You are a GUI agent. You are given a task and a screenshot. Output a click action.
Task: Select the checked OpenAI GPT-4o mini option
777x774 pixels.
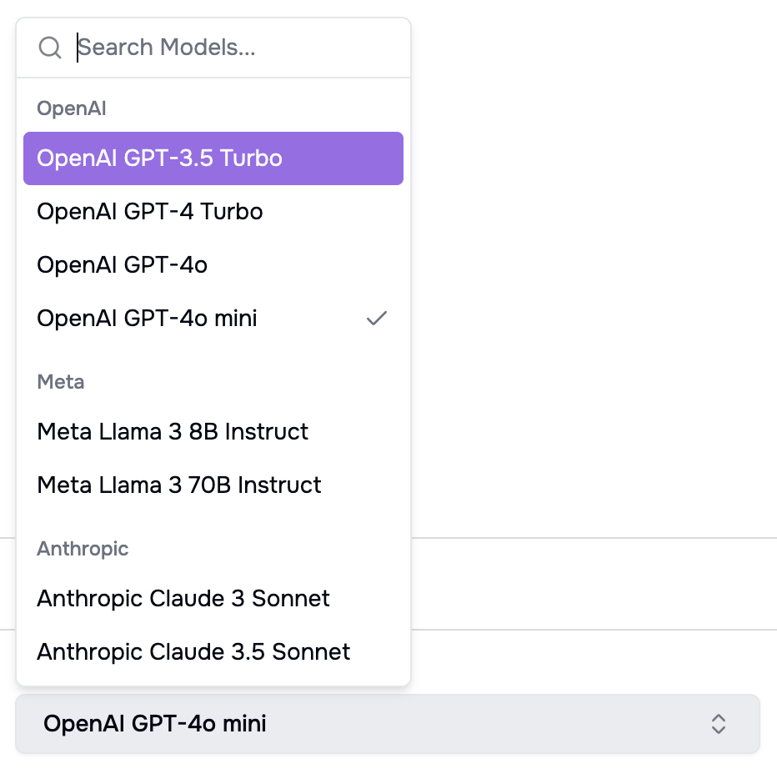148,319
